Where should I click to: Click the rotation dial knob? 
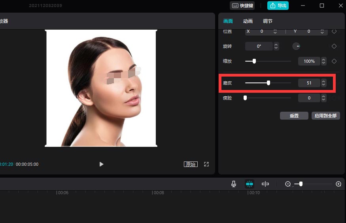click(x=297, y=46)
